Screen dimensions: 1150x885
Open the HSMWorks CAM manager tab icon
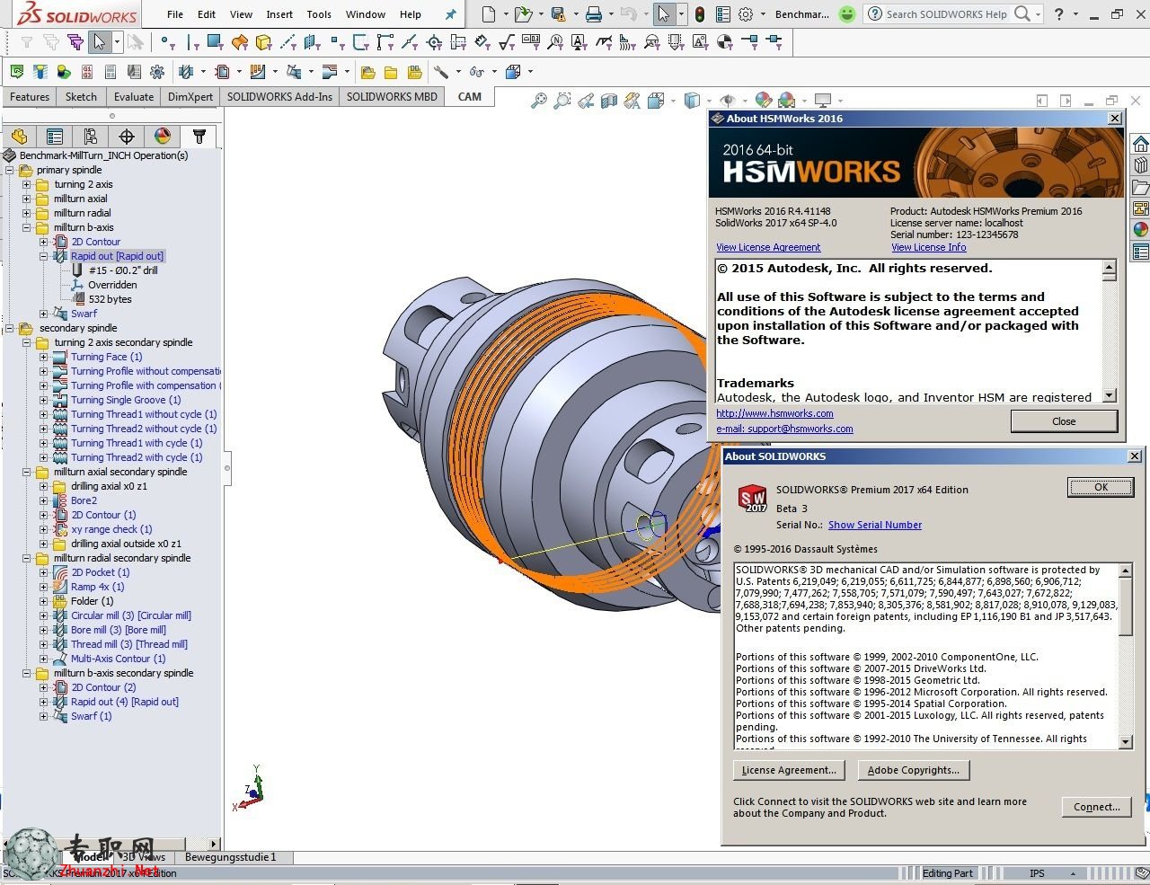(199, 137)
